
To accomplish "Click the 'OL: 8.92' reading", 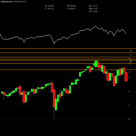I will coord(93,11).
